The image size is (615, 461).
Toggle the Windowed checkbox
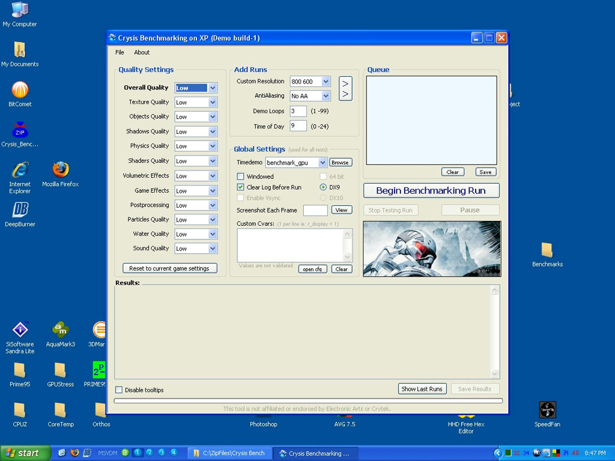coord(240,176)
